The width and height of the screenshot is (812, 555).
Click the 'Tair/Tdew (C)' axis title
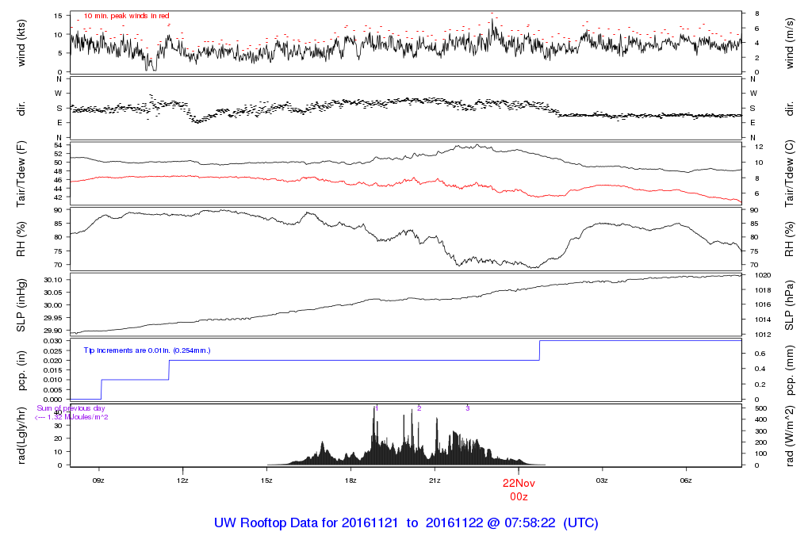(x=789, y=174)
